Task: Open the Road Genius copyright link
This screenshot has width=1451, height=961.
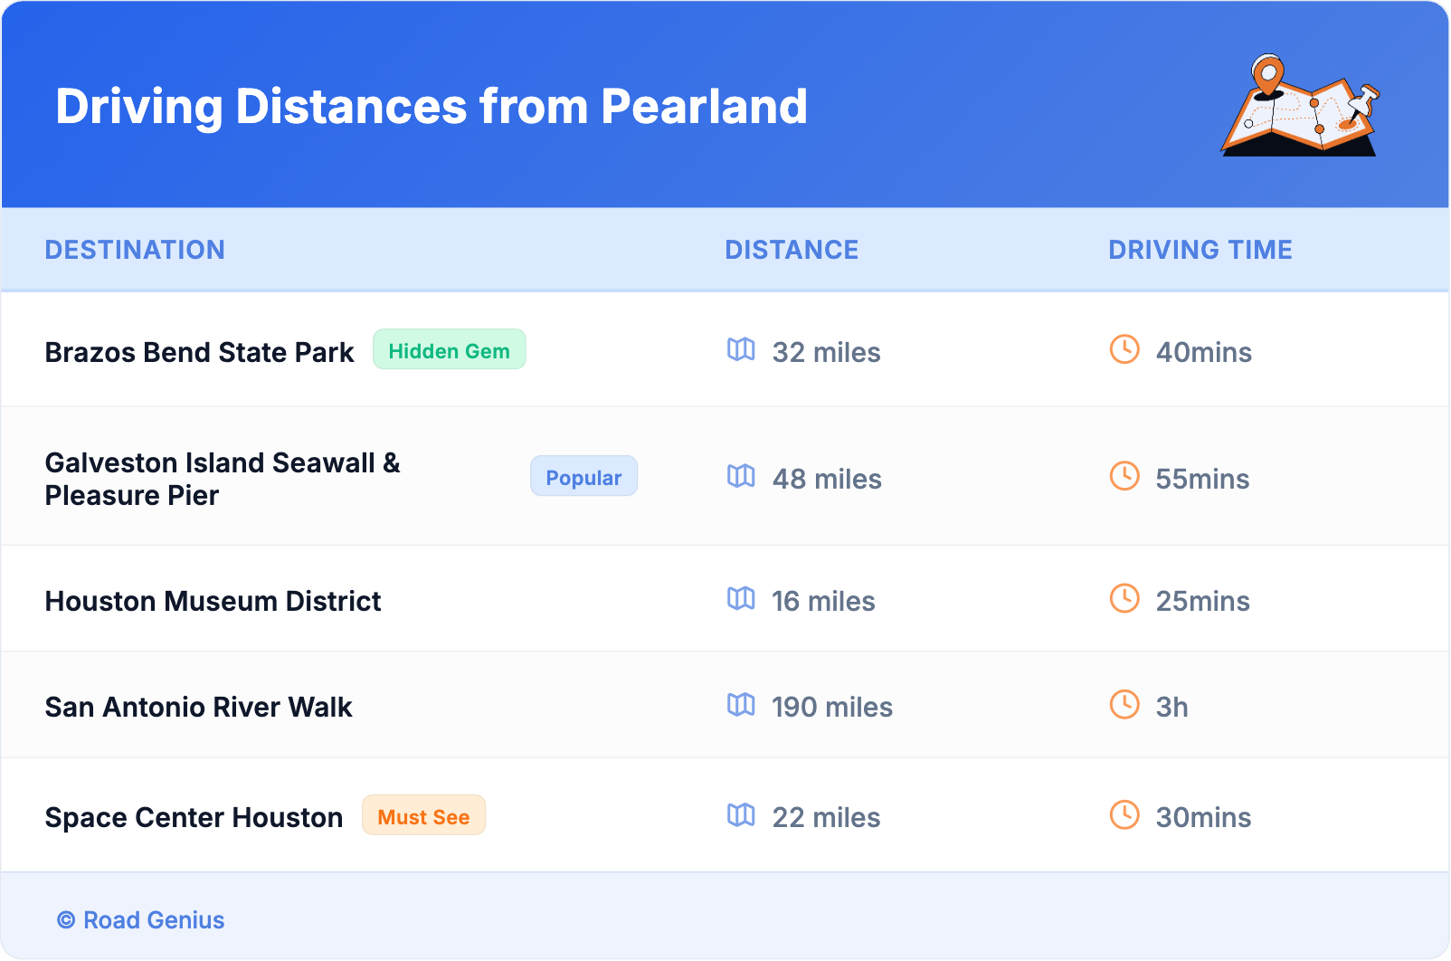Action: click(x=142, y=920)
